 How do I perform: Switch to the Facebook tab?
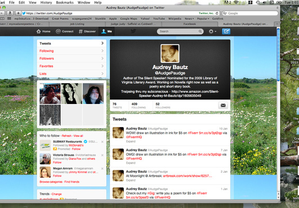190,24
